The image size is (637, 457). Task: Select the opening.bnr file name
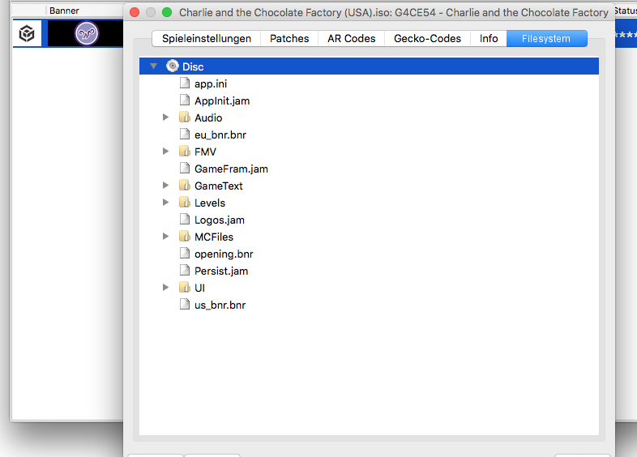(x=224, y=254)
